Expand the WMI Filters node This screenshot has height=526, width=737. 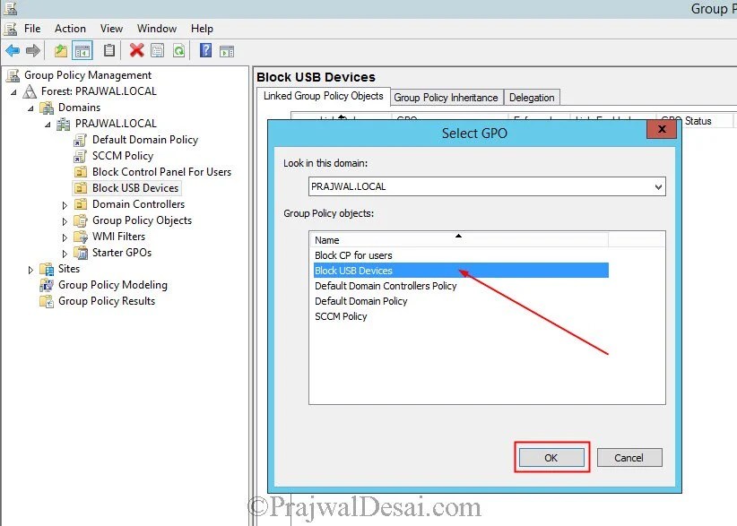pos(63,237)
